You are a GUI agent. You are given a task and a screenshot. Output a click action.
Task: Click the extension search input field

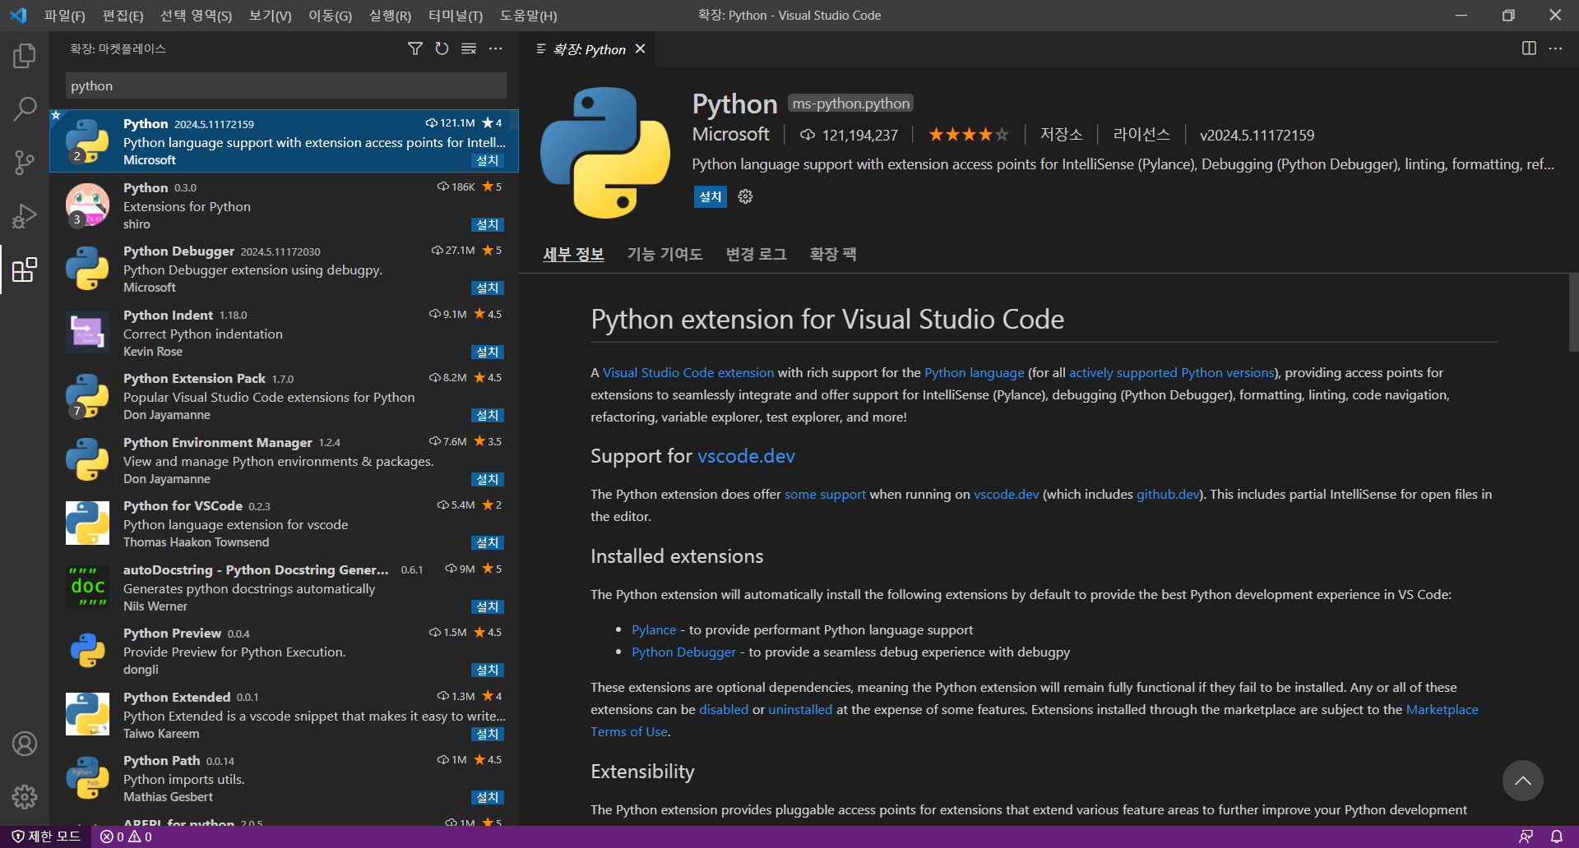[285, 85]
